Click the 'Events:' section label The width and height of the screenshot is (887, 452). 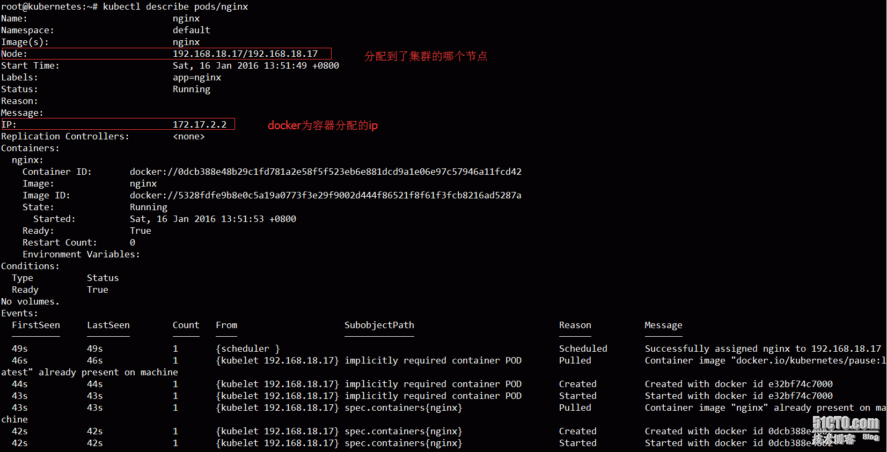click(x=19, y=314)
